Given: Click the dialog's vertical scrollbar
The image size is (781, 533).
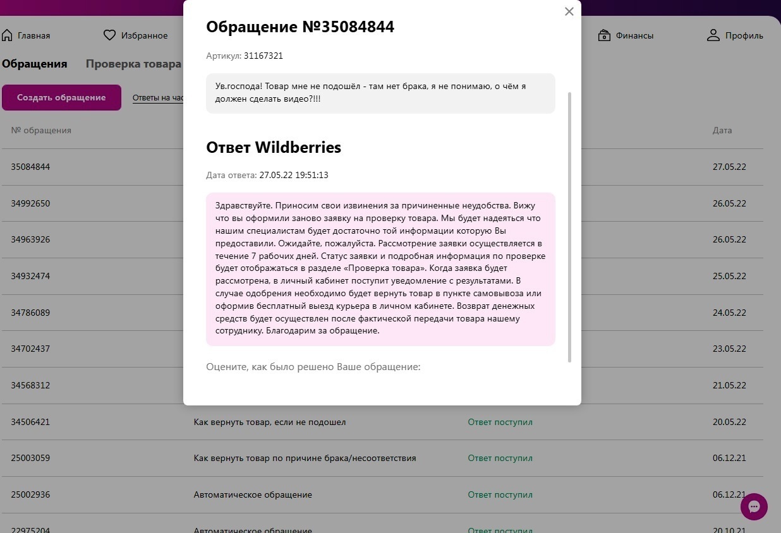Looking at the screenshot, I should click(569, 227).
